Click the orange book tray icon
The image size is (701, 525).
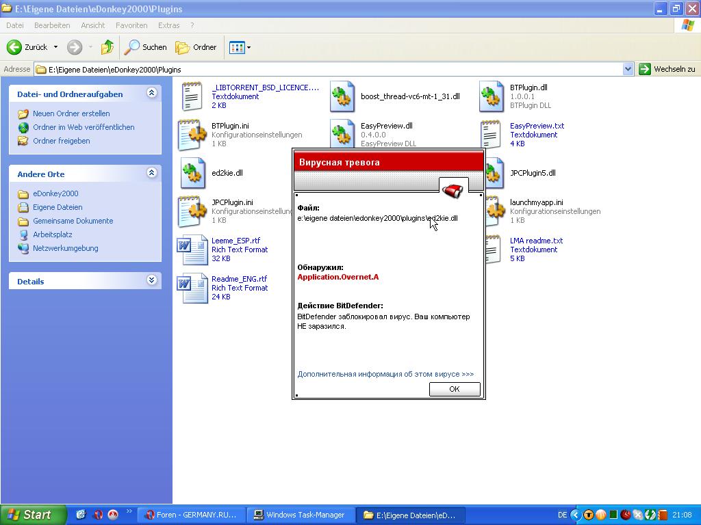point(662,515)
